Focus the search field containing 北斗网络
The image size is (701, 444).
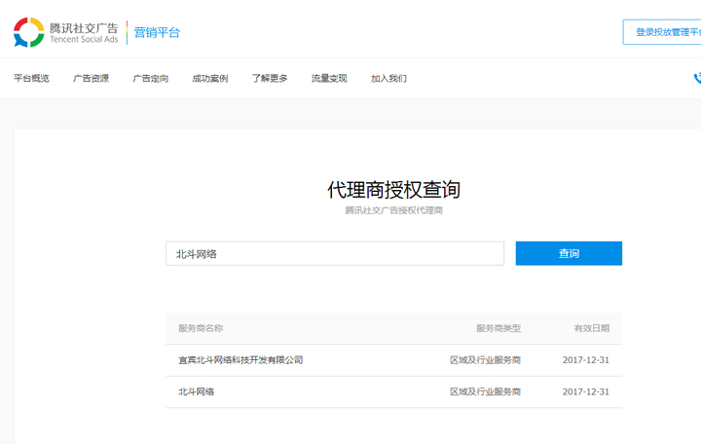[x=334, y=254]
